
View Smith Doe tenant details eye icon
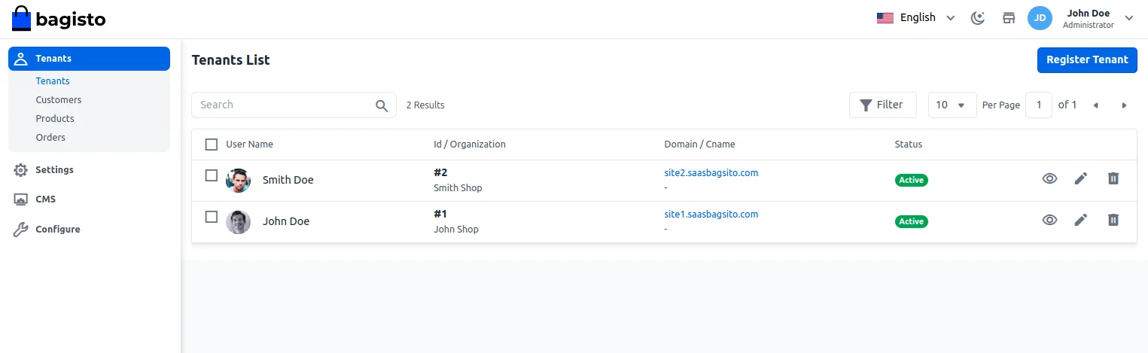[x=1049, y=178]
